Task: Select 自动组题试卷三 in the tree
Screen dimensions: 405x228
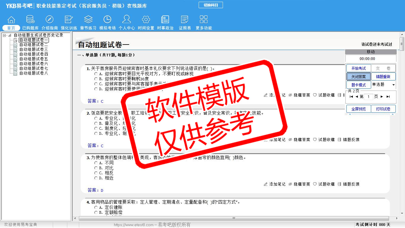Action: coord(34,50)
